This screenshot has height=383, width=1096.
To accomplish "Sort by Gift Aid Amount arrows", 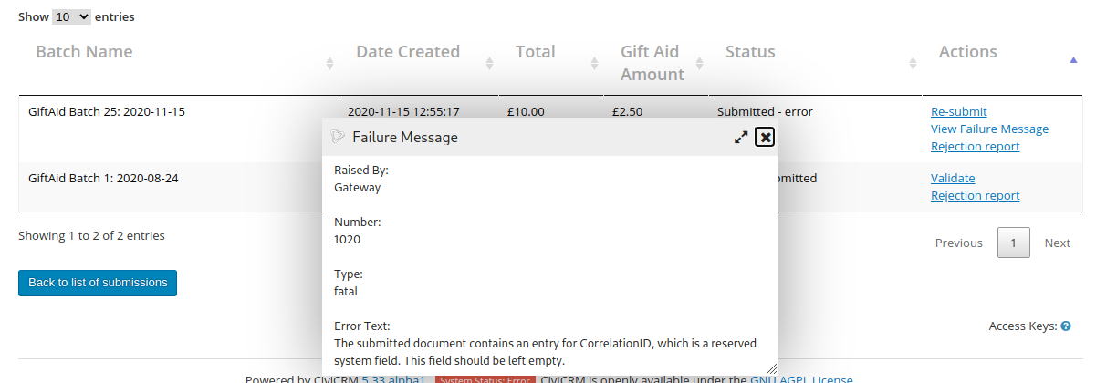I will point(699,63).
